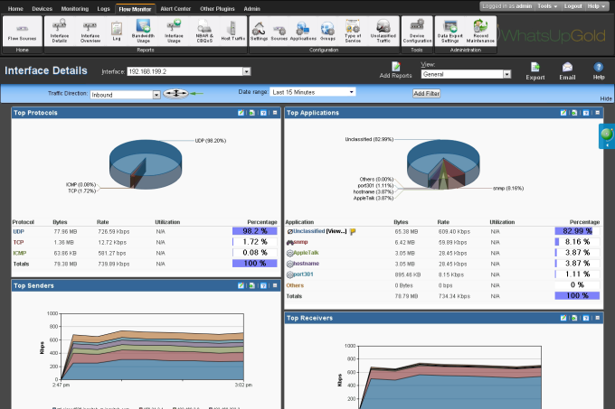Viewport: 615px width, 409px height.
Task: Click the Add Filter button
Action: tap(426, 93)
